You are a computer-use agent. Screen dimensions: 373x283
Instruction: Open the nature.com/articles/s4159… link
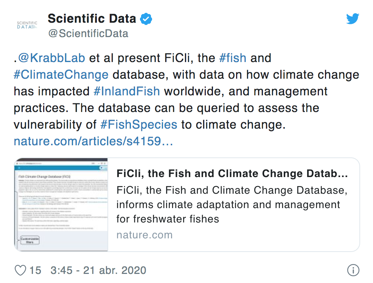93,141
